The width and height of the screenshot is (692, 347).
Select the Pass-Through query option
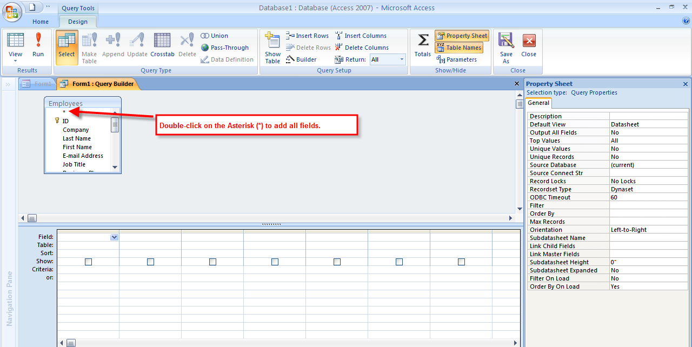(224, 48)
